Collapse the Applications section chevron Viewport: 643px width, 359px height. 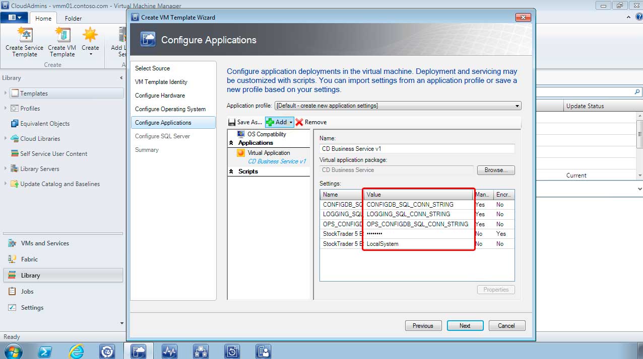click(231, 143)
